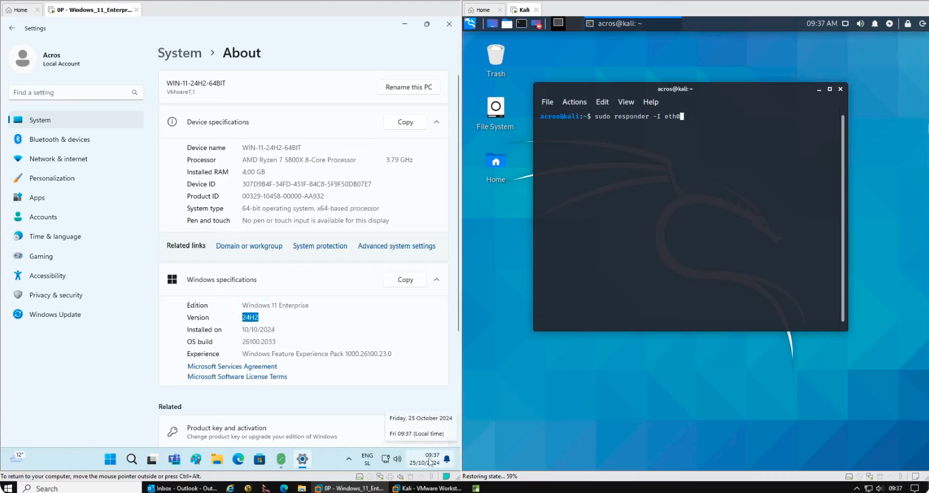
Task: Open Task View on Windows 11 taskbar
Action: 152,459
